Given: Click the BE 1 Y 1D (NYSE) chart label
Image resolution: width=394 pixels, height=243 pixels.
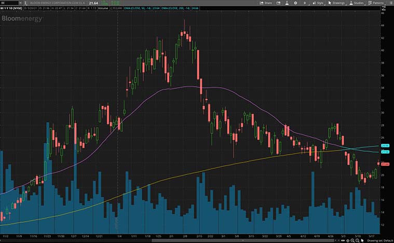Looking at the screenshot, I should pyautogui.click(x=12, y=9).
